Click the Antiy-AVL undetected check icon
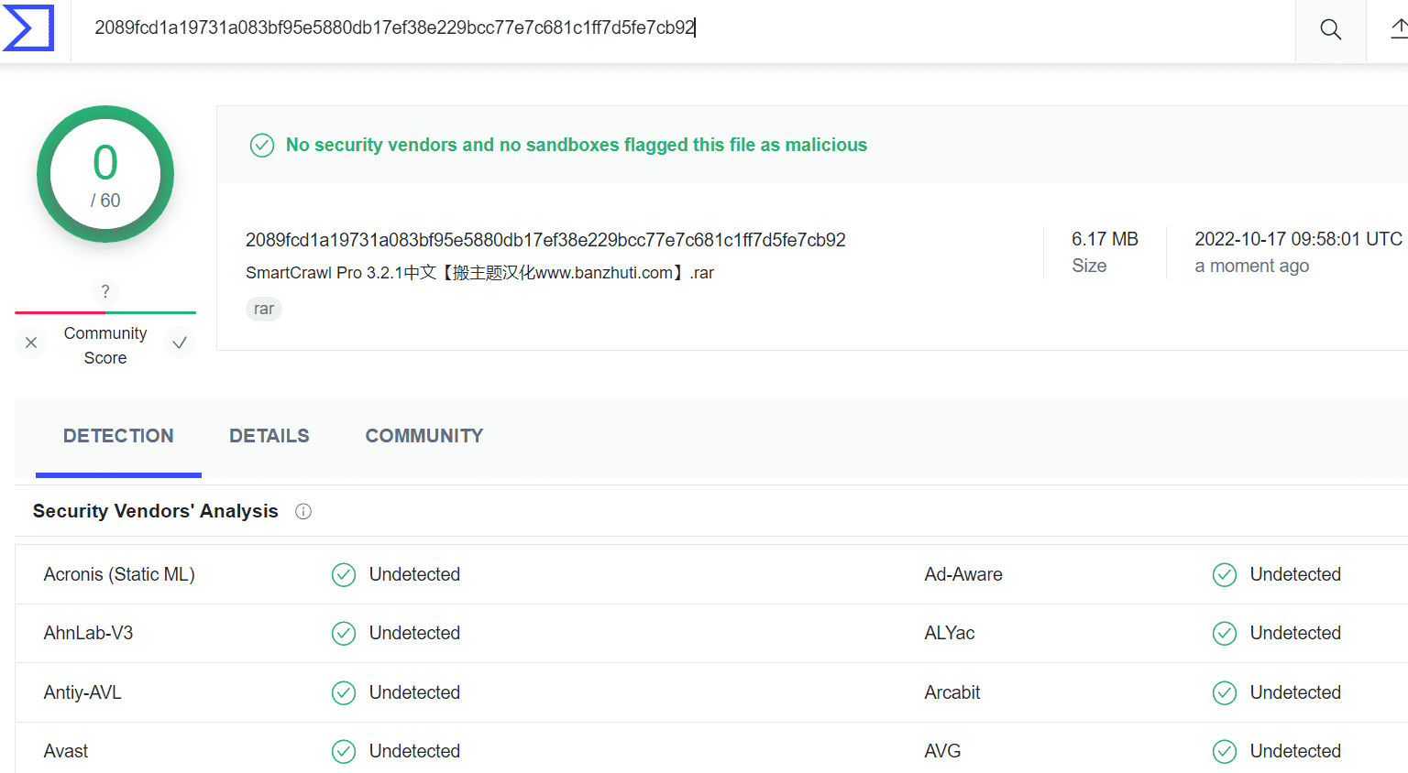Image resolution: width=1408 pixels, height=773 pixels. 344,692
